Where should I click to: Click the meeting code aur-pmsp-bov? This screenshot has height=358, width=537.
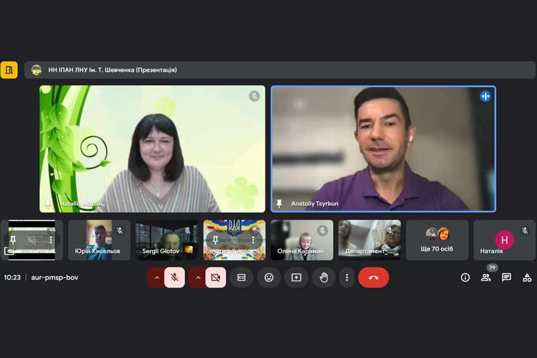54,277
